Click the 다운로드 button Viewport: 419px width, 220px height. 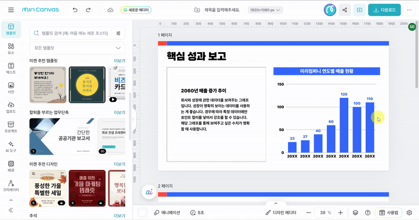[x=384, y=10]
